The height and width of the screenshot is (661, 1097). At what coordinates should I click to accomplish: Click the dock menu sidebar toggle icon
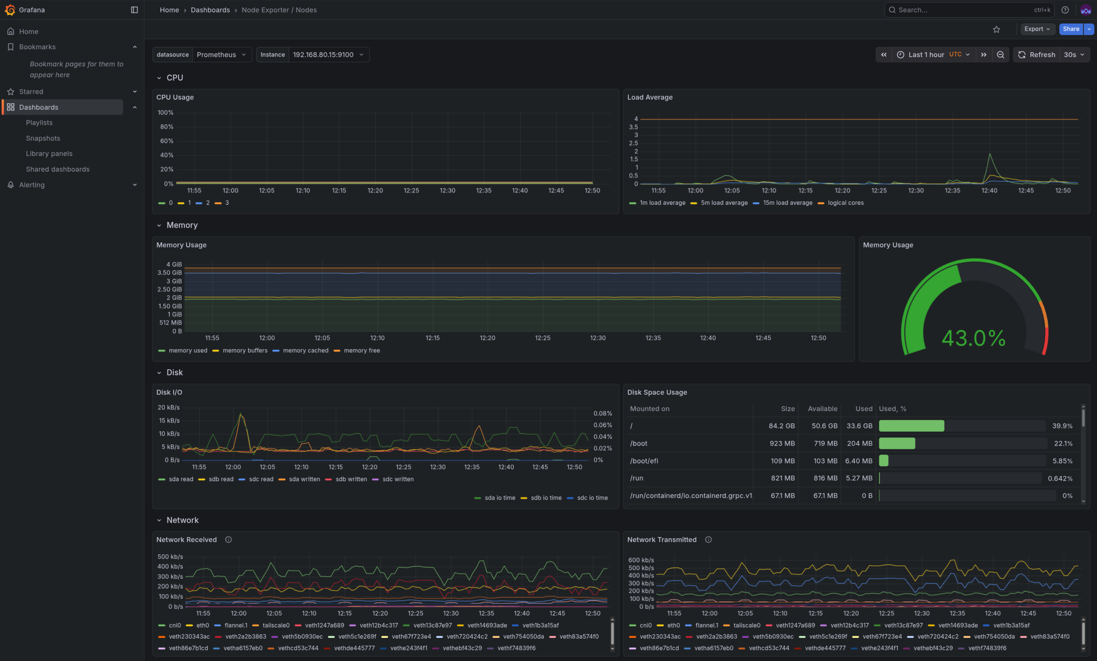(134, 10)
